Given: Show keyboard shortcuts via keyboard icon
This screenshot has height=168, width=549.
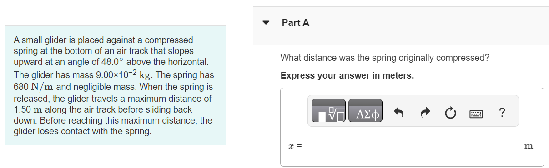Looking at the screenshot, I should pyautogui.click(x=476, y=112).
